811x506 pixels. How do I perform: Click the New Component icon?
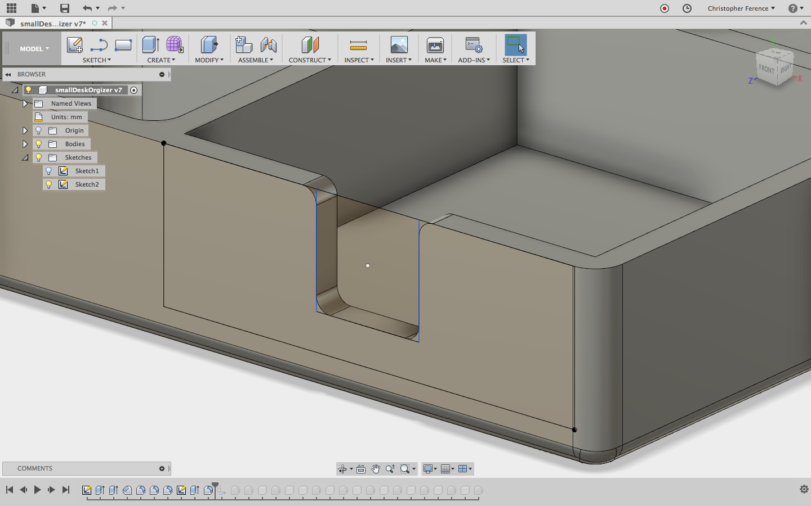[243, 45]
